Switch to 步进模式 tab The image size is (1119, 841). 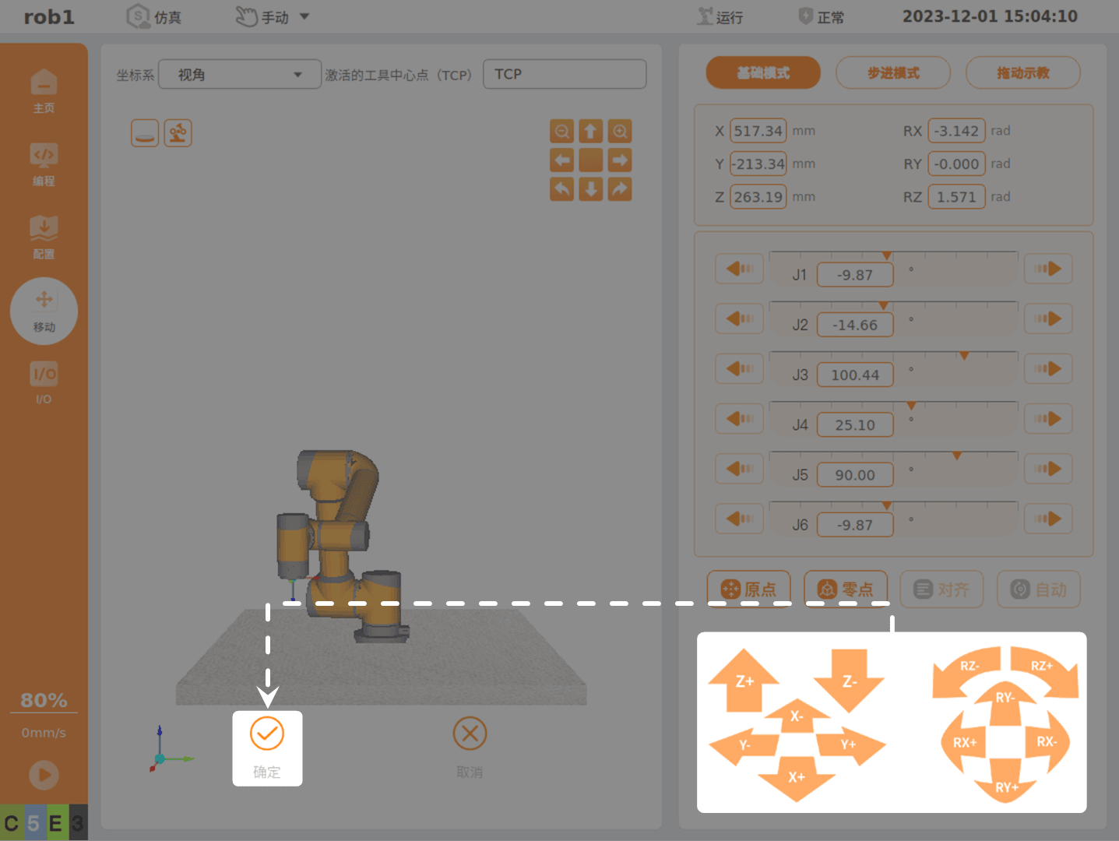tap(893, 72)
